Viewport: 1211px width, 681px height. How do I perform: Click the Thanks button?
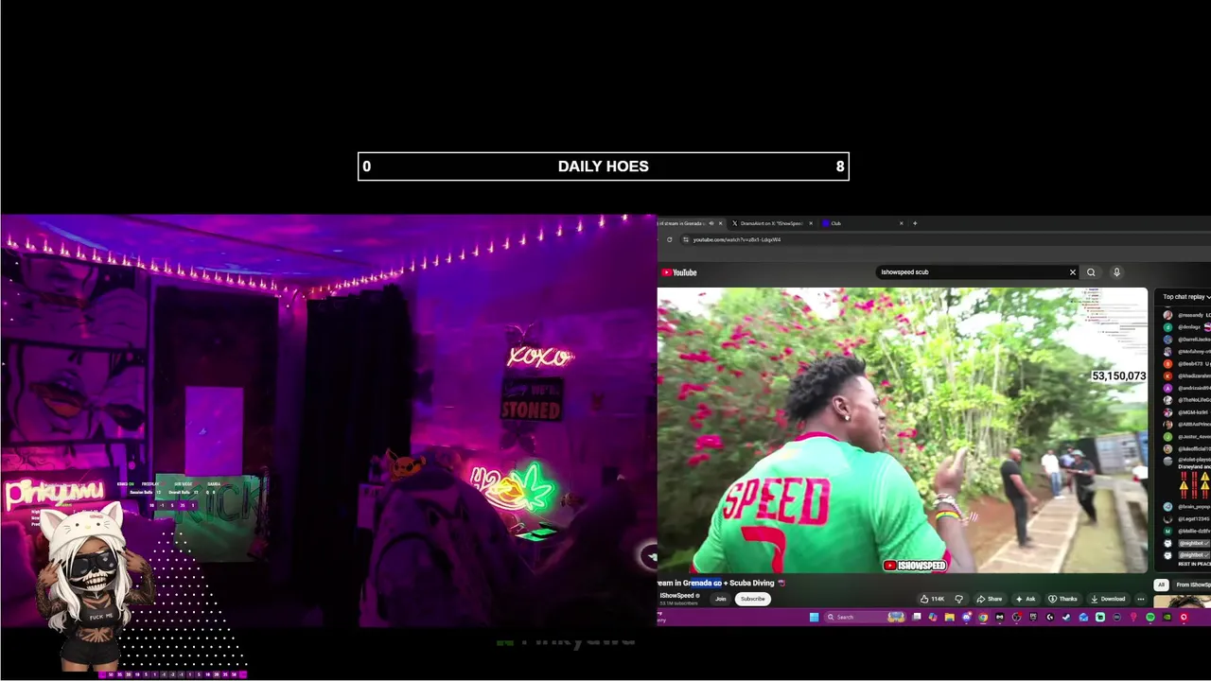point(1063,599)
